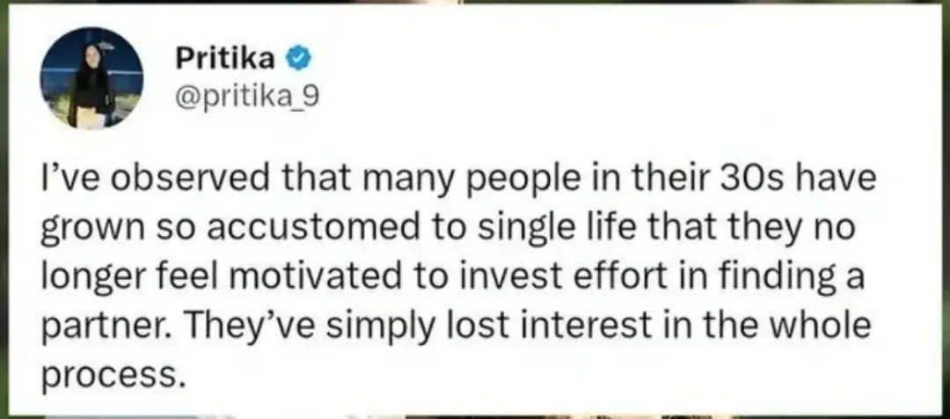Viewport: 950px width, 419px height.
Task: Click the tweet's first line starting "I've observed"
Action: pos(456,186)
